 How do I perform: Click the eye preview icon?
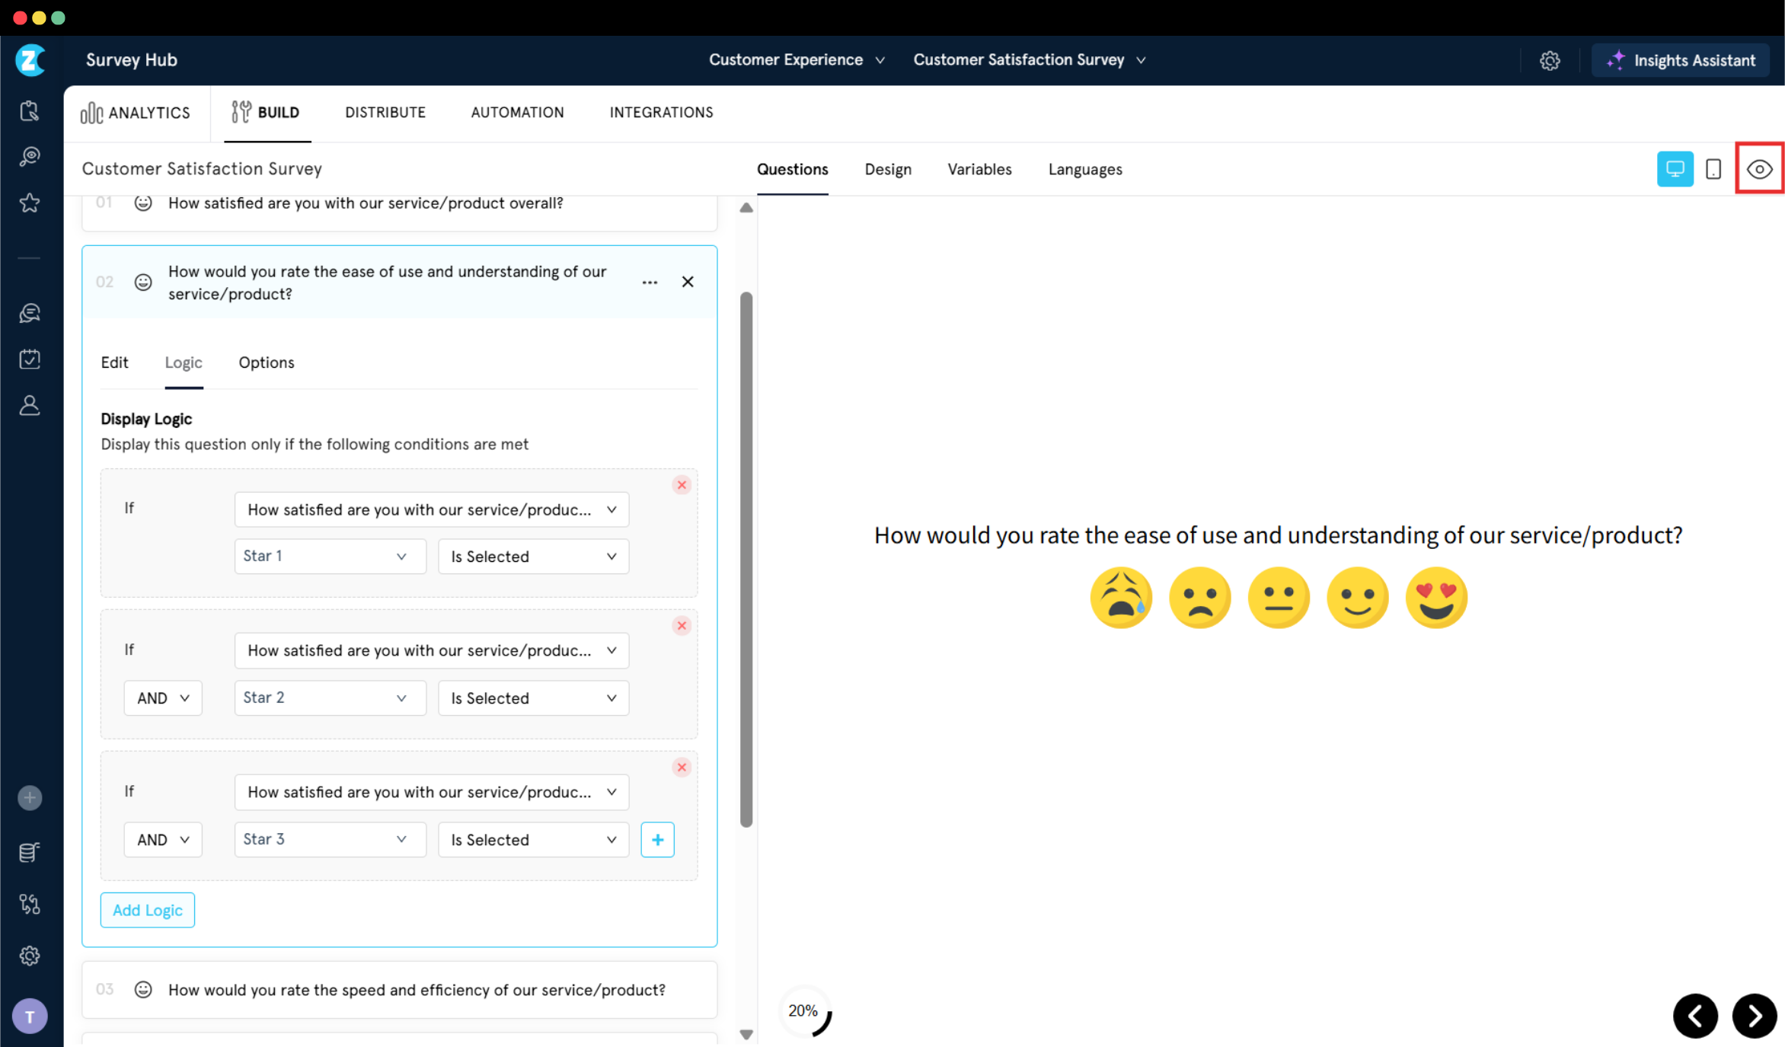1759,169
